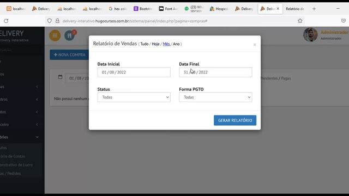Click the calendar icon beside the date filter
The image size is (349, 196).
click(60, 77)
